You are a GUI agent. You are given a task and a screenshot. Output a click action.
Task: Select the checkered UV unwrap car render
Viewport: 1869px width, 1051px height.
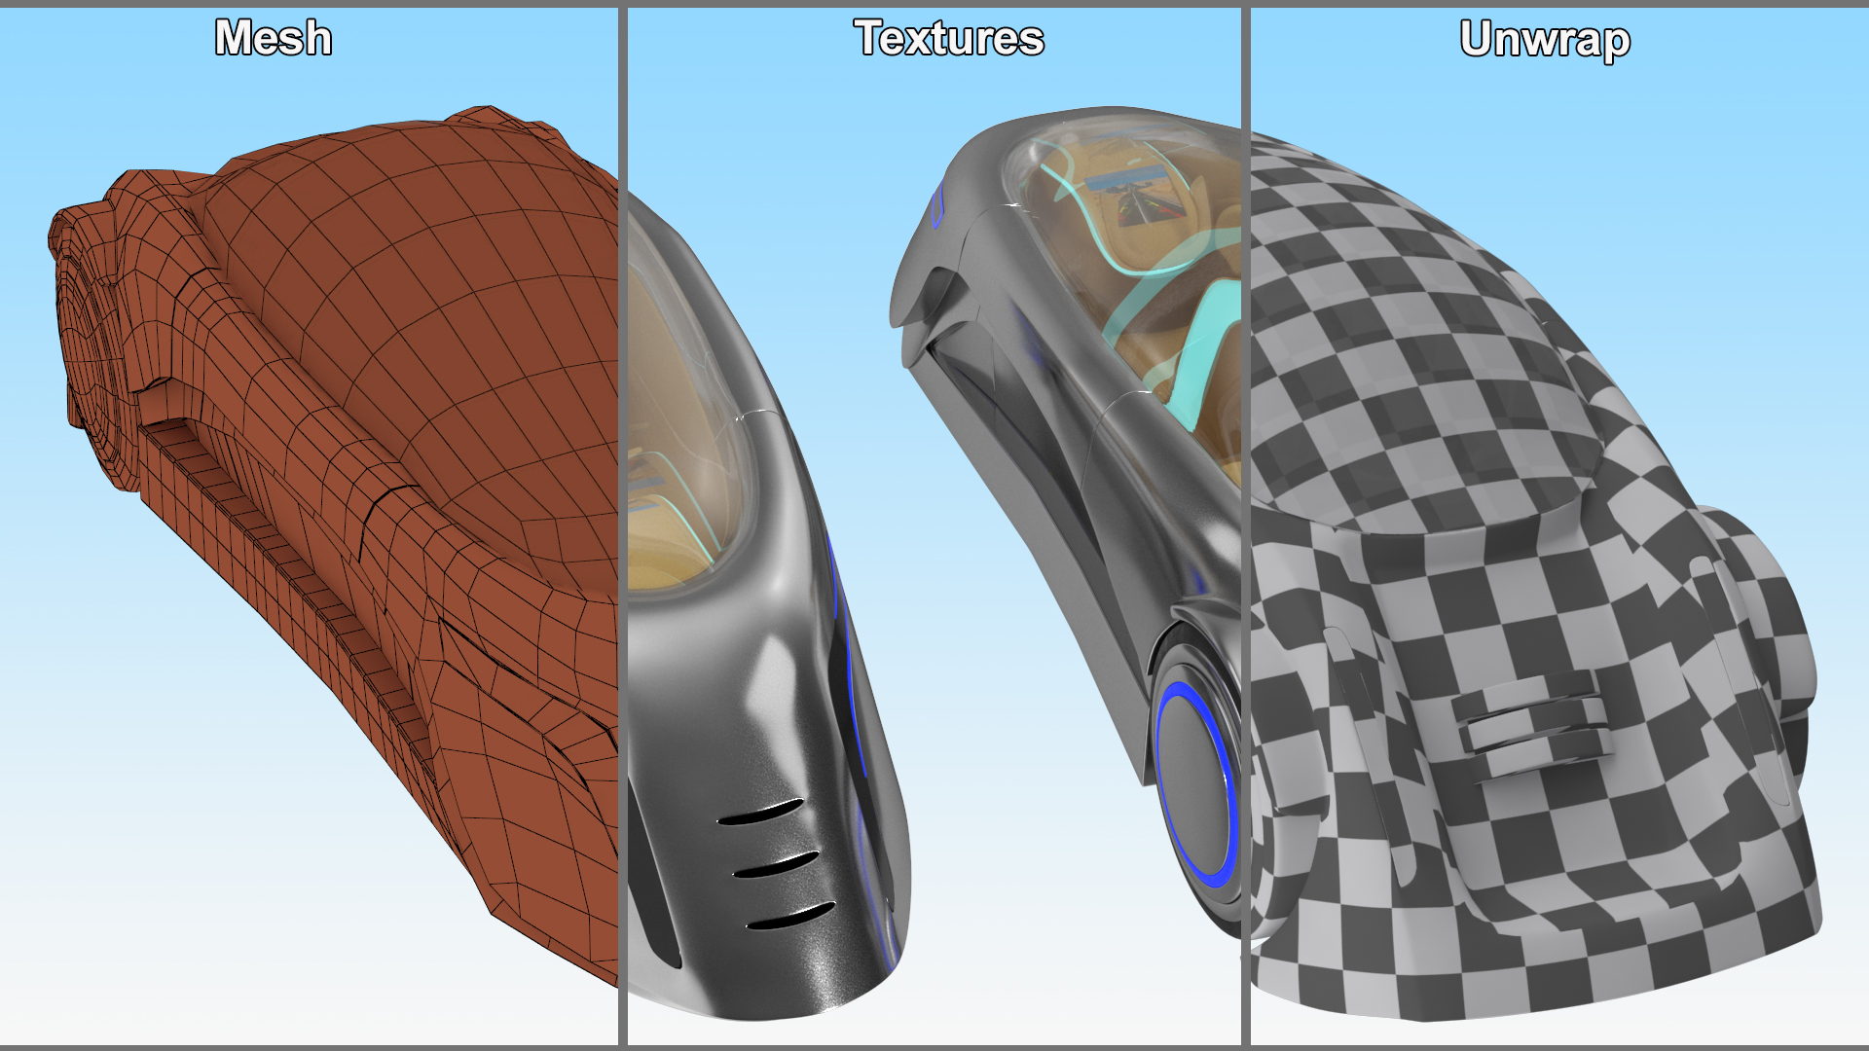[x=1536, y=574]
